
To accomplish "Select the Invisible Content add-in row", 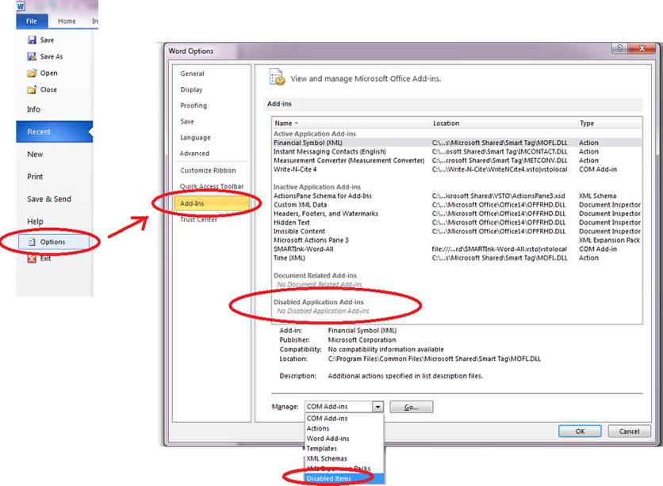I will pos(457,232).
